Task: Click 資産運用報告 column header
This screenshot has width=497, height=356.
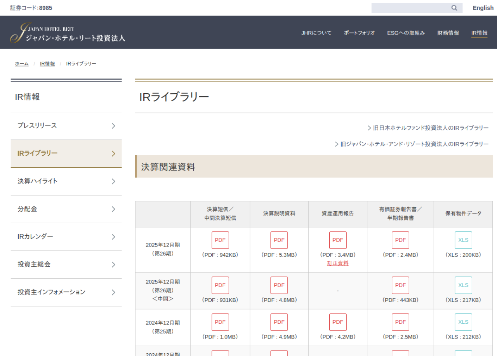Action: tap(338, 214)
